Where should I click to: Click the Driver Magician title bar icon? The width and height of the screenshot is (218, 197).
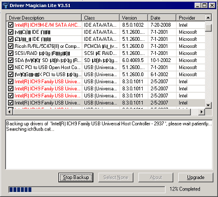coord(5,5)
